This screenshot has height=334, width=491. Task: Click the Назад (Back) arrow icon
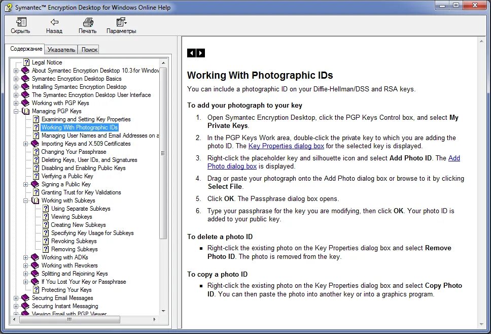(54, 22)
